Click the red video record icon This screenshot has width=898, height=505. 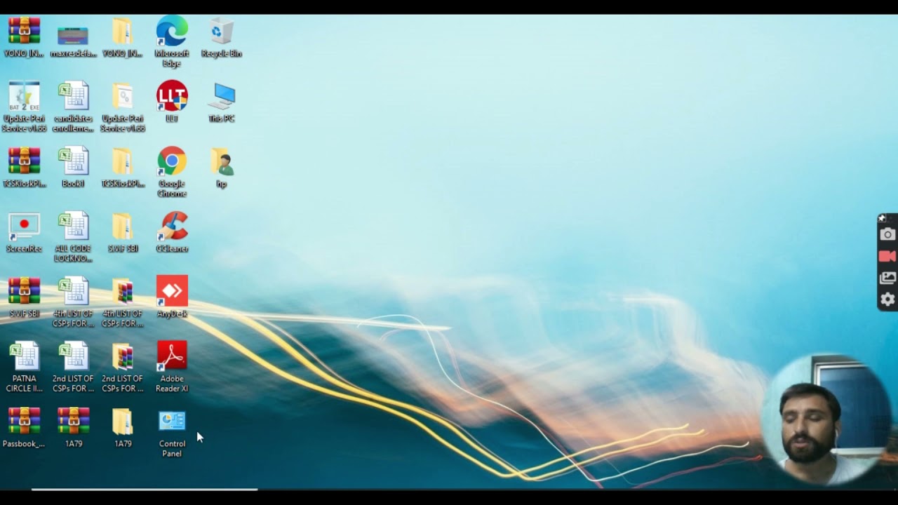click(887, 256)
